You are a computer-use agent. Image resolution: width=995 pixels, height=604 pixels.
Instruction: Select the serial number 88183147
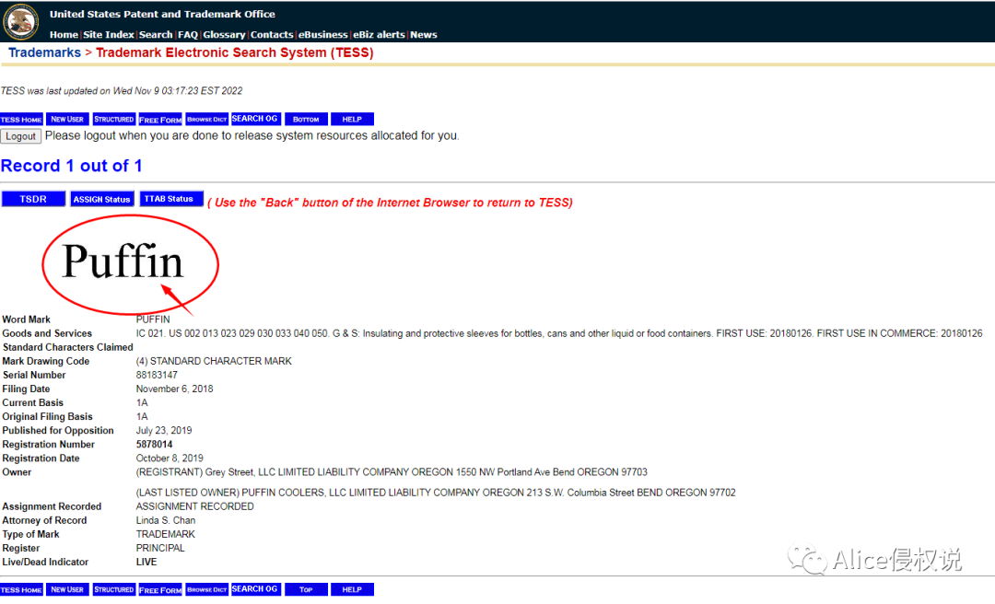(157, 375)
